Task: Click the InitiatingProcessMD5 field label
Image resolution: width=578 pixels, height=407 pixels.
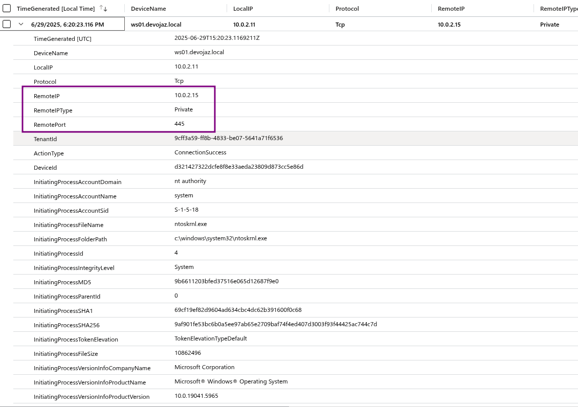Action: coord(62,282)
